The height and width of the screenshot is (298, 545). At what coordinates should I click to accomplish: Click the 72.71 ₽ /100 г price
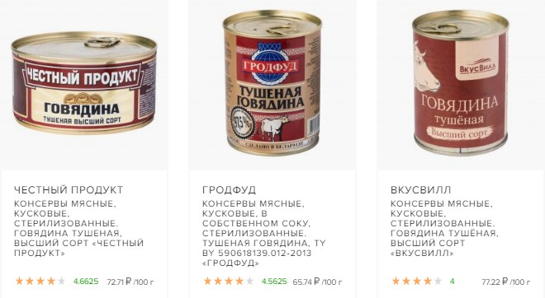click(130, 282)
